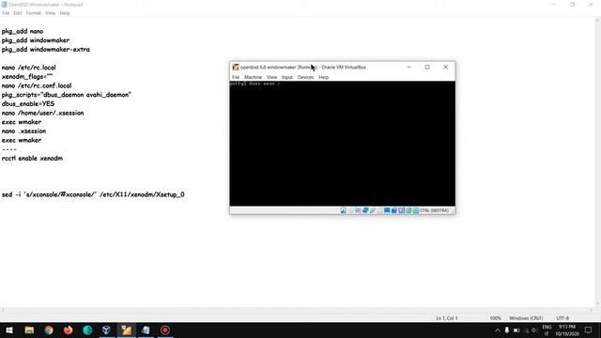
Task: Show hidden system tray icons
Action: (498, 330)
